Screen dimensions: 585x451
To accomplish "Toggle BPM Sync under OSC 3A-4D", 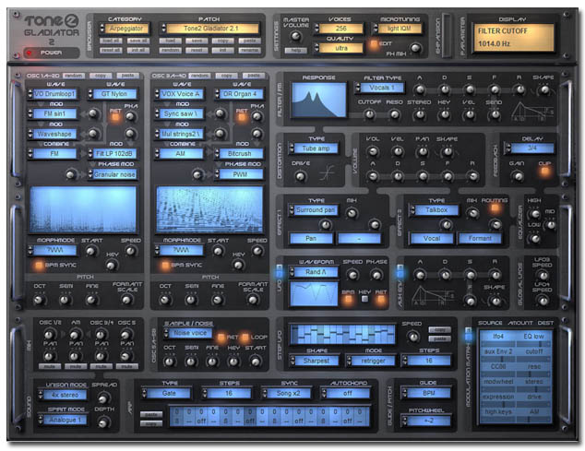I will tap(165, 266).
